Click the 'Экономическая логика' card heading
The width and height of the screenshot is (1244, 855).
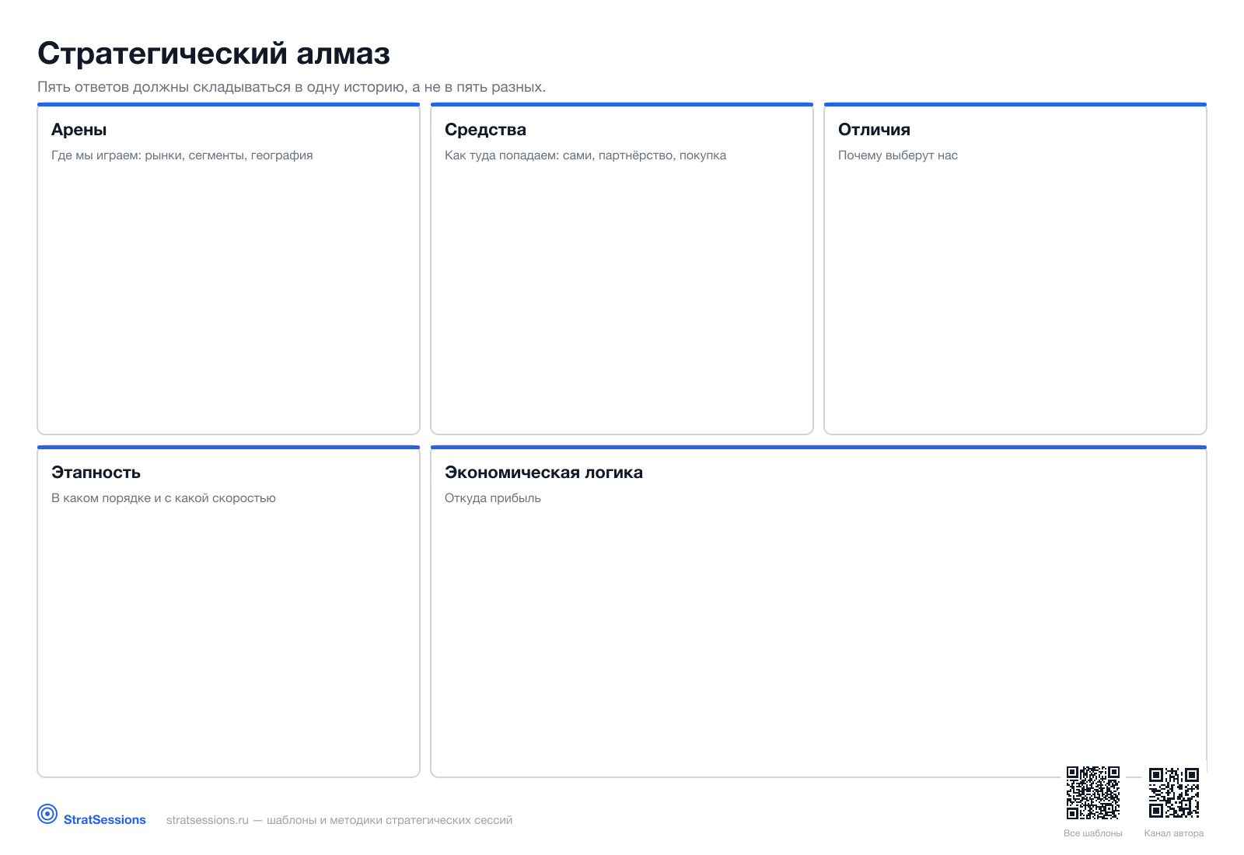(x=543, y=473)
